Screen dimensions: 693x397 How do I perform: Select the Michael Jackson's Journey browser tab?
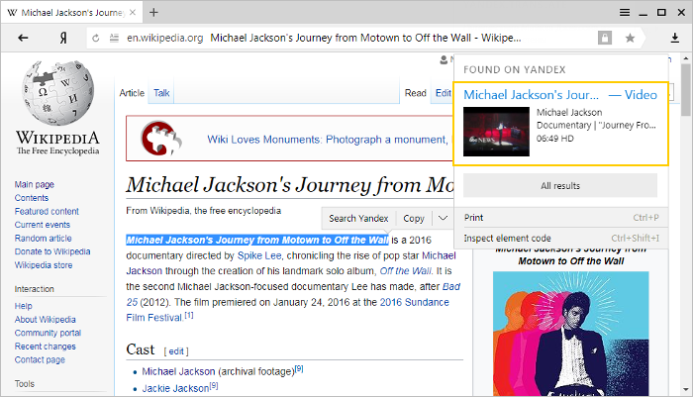click(72, 13)
